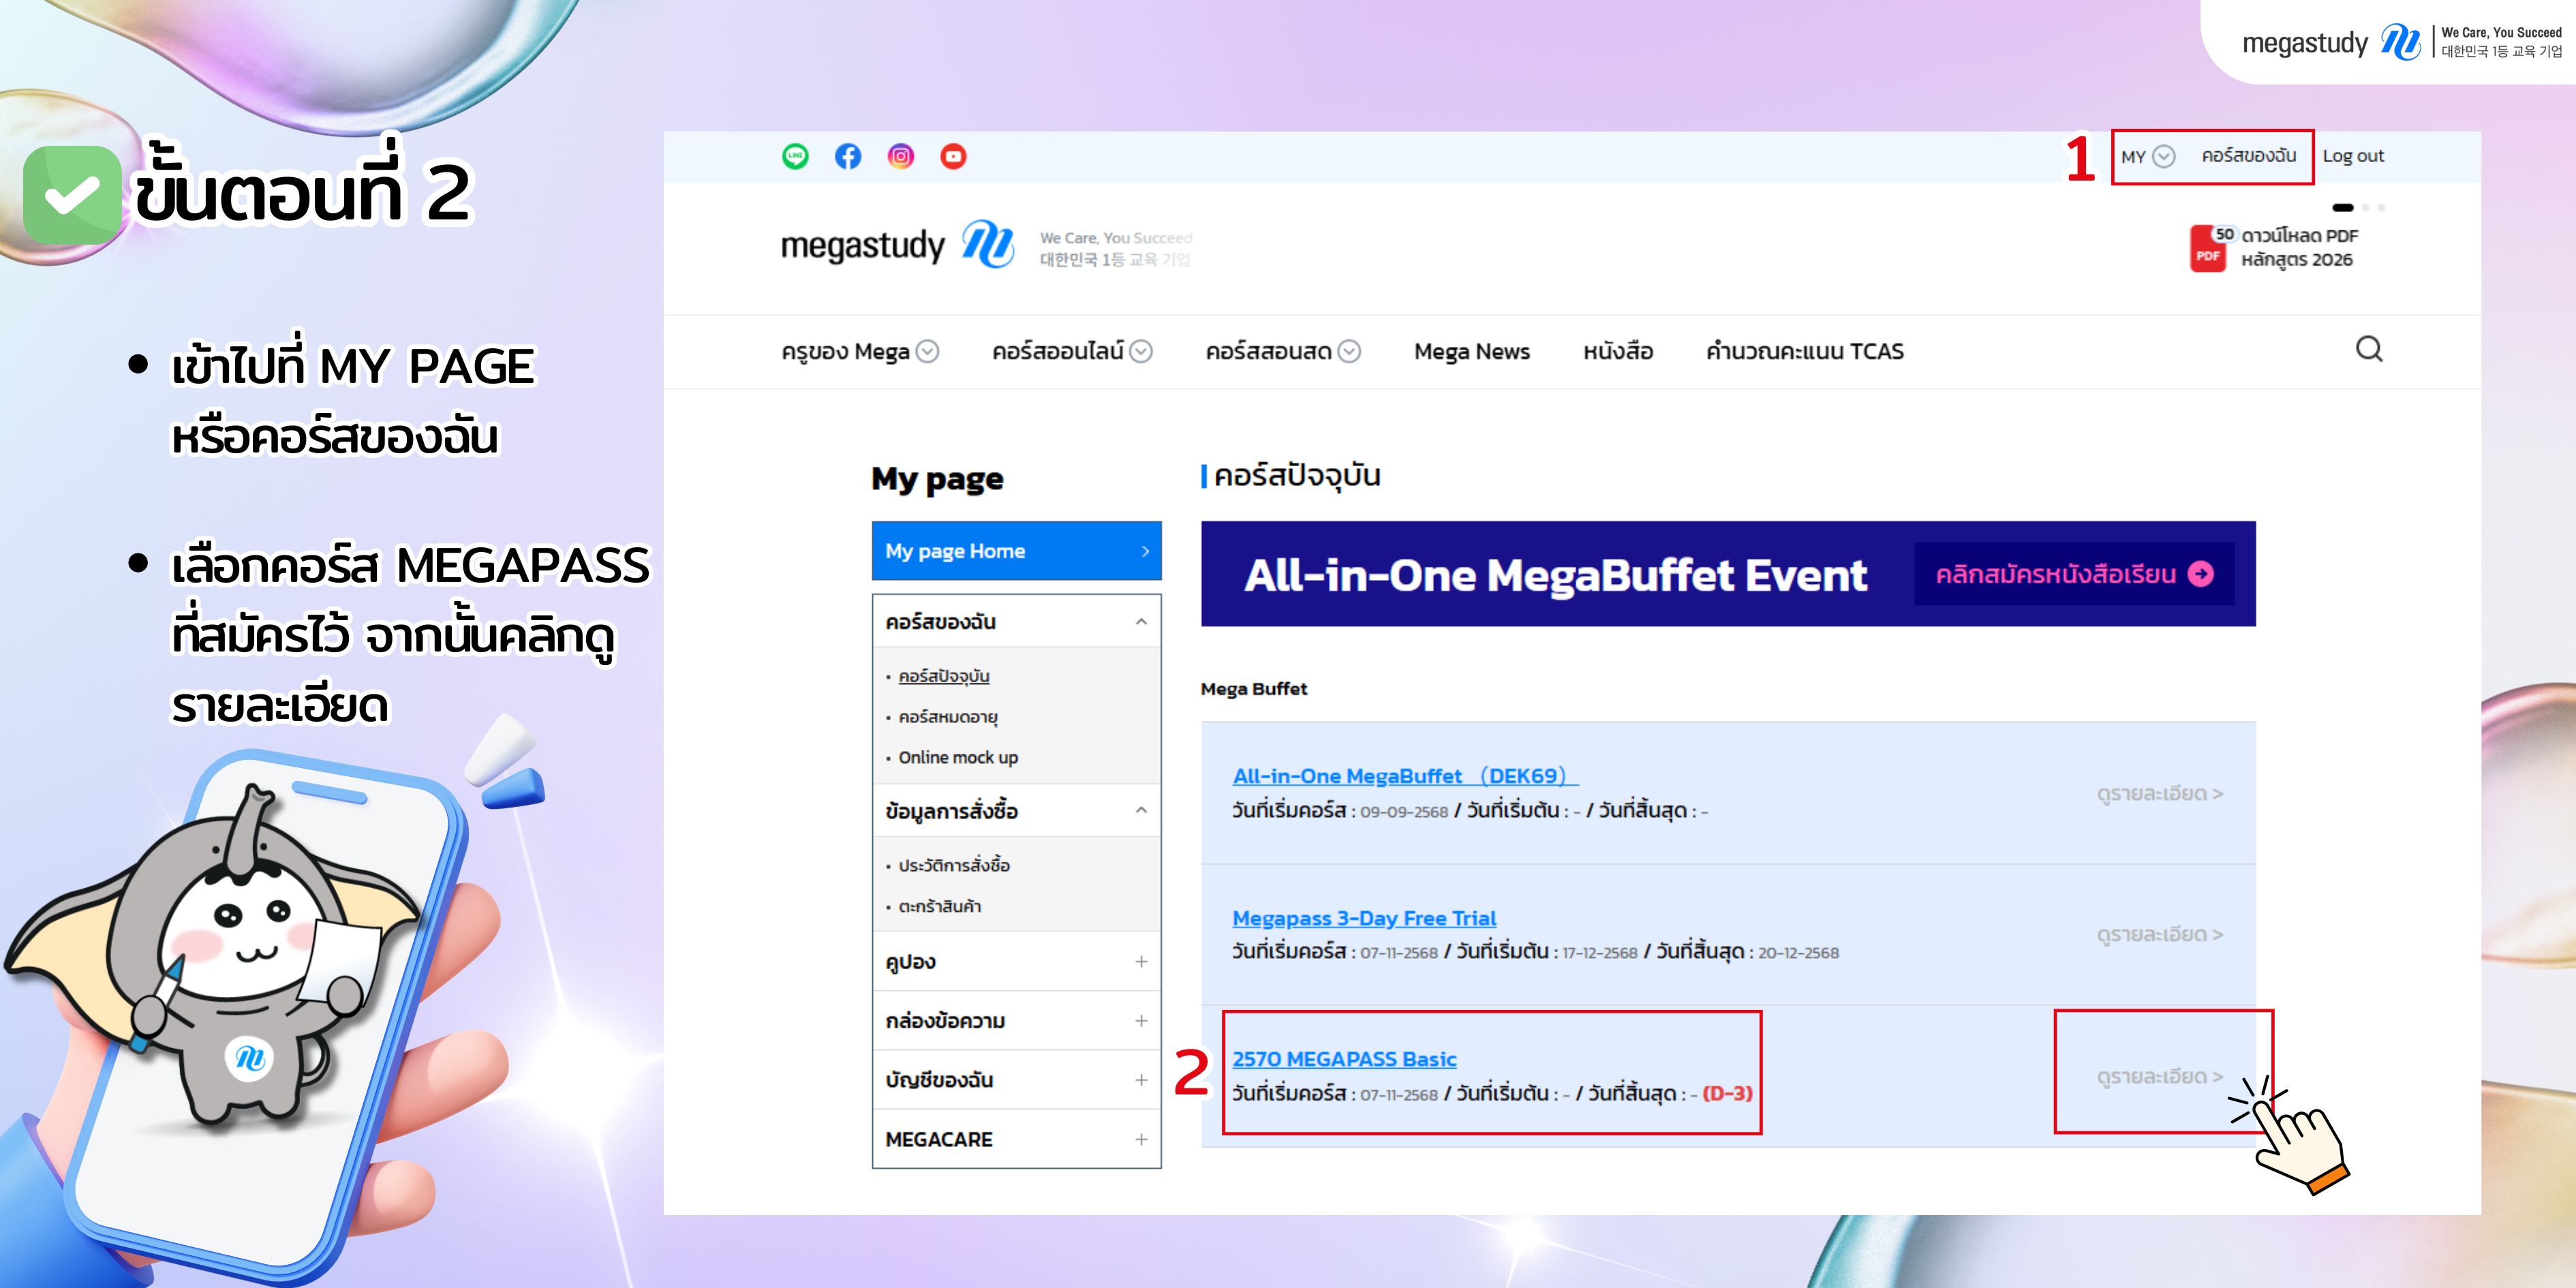This screenshot has height=1288, width=2576.
Task: Expand the คอร์สออนไลน์ menu dropdown
Action: click(1141, 352)
